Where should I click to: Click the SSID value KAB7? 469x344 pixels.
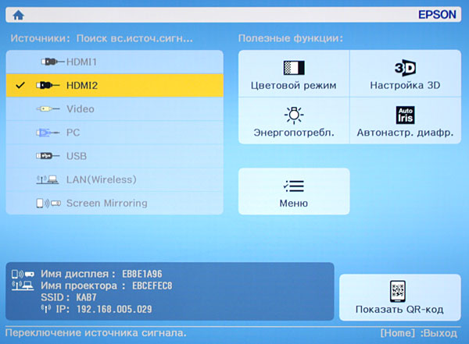coord(87,297)
